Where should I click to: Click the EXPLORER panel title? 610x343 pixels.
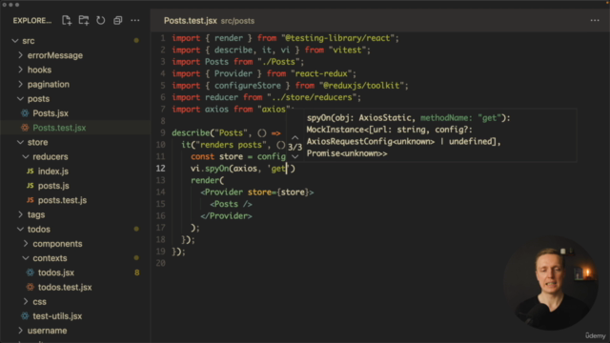[32, 21]
